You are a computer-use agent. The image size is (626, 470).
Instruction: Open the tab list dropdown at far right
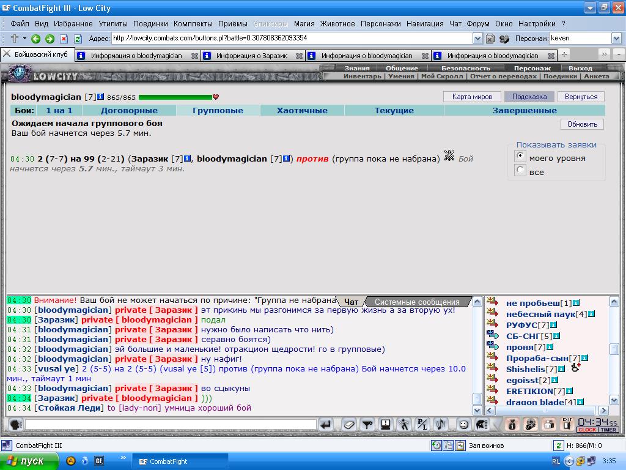point(619,54)
